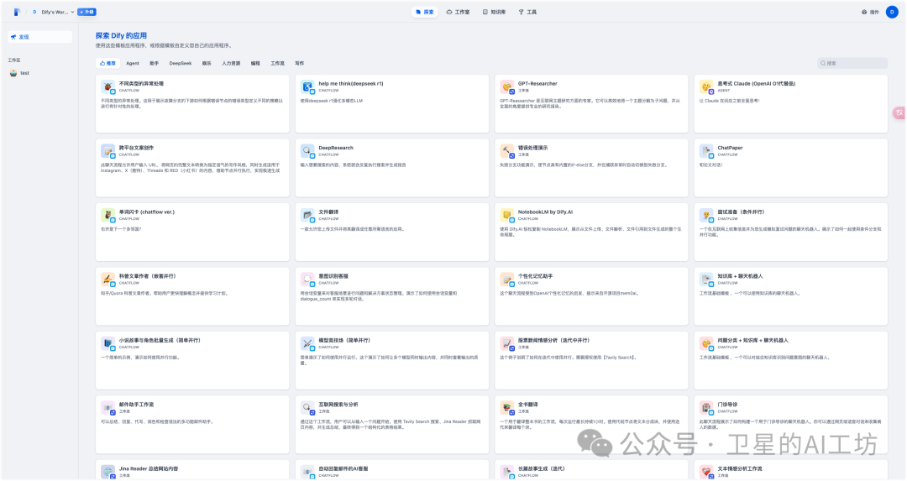This screenshot has height=481, width=907.
Task: Open the Dify's Workspace switcher dropdown
Action: click(53, 12)
